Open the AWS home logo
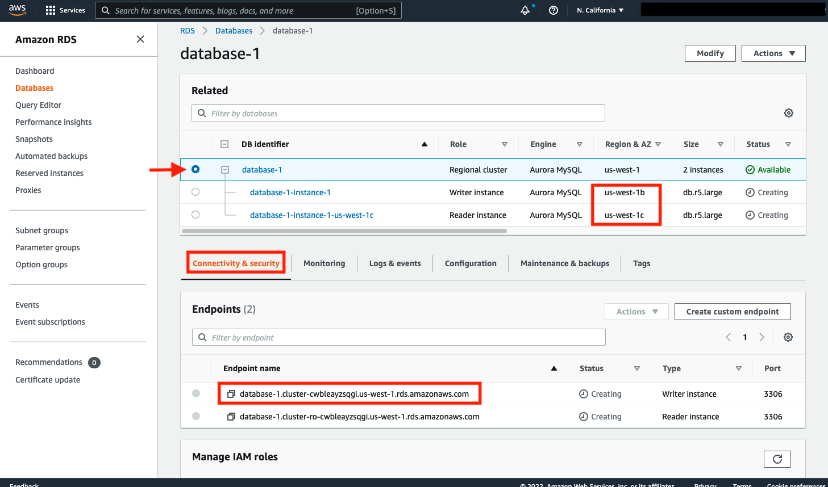 point(17,10)
